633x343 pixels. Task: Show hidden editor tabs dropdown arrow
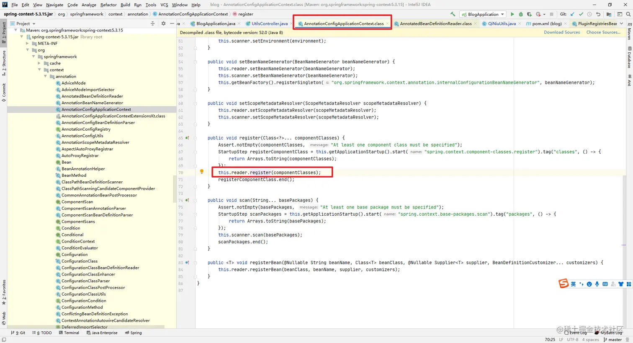tap(622, 23)
